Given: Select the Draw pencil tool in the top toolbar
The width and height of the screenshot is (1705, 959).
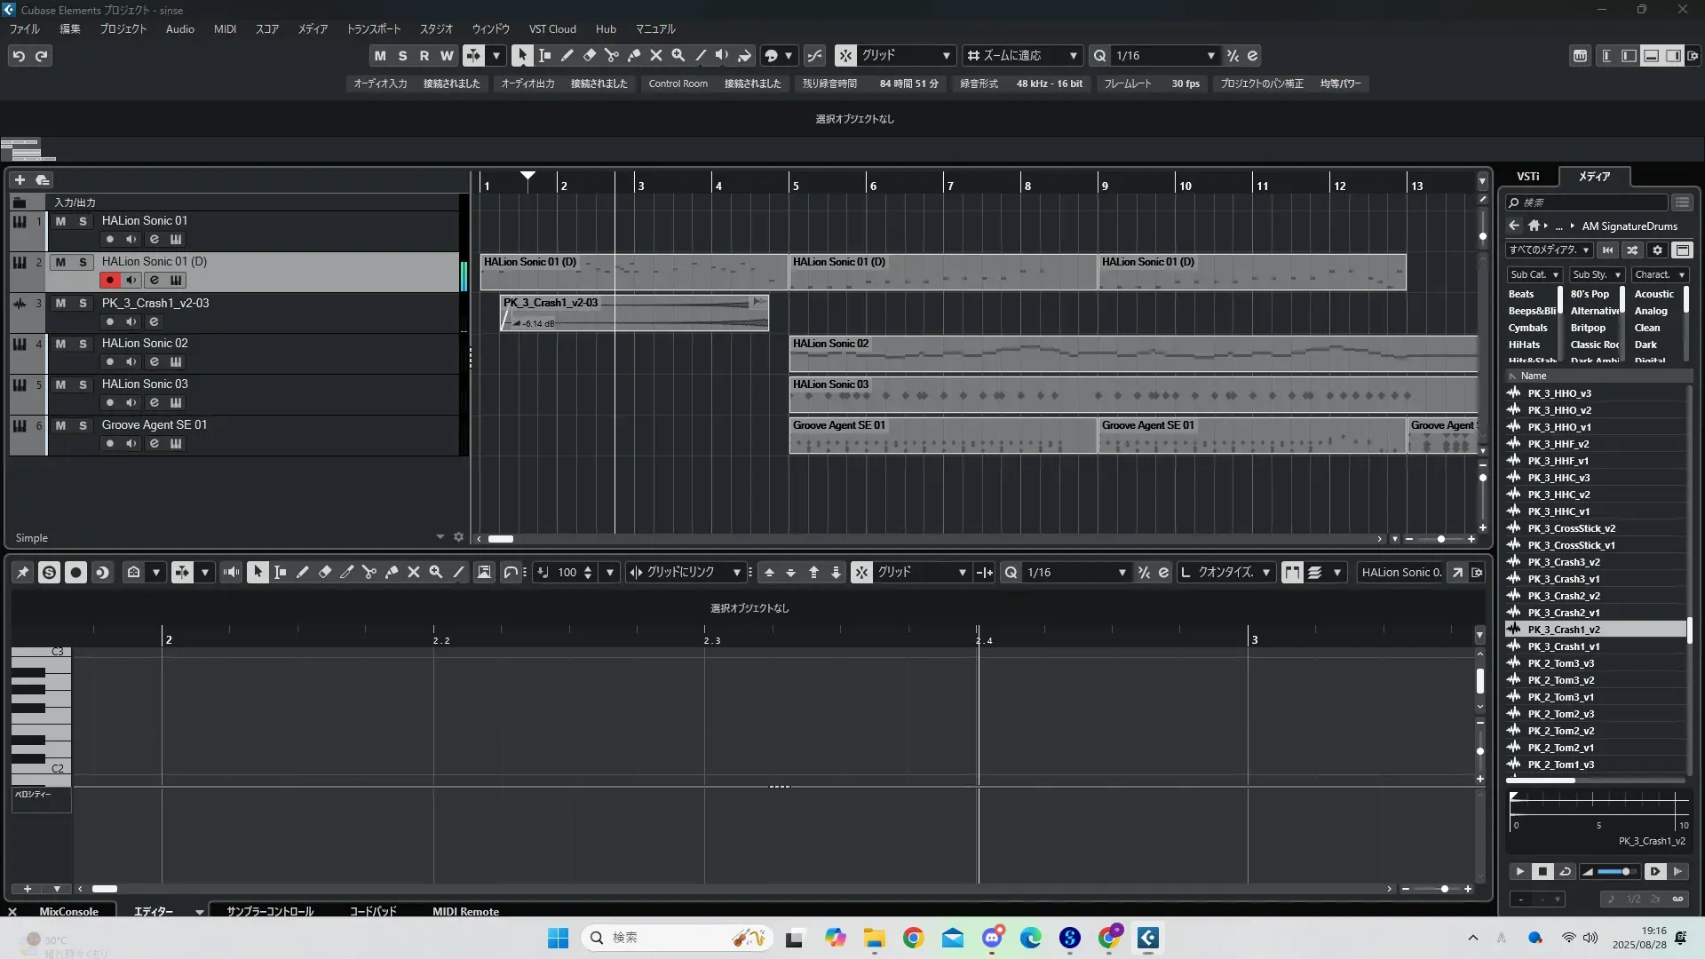Looking at the screenshot, I should coord(567,55).
